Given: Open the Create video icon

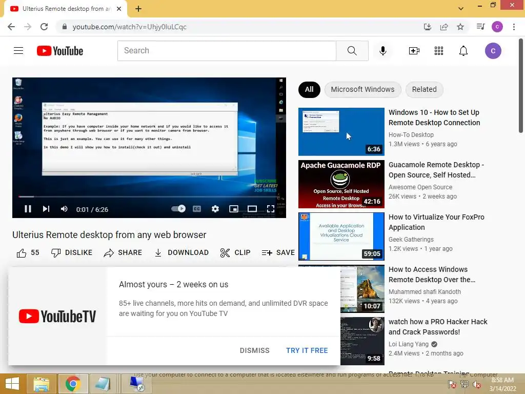Looking at the screenshot, I should click(x=414, y=51).
